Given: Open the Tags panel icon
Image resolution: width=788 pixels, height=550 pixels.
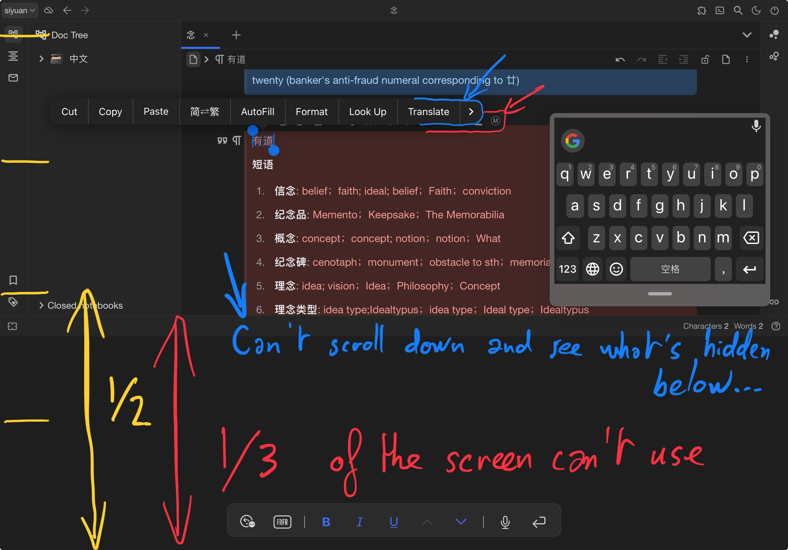Looking at the screenshot, I should 13,302.
